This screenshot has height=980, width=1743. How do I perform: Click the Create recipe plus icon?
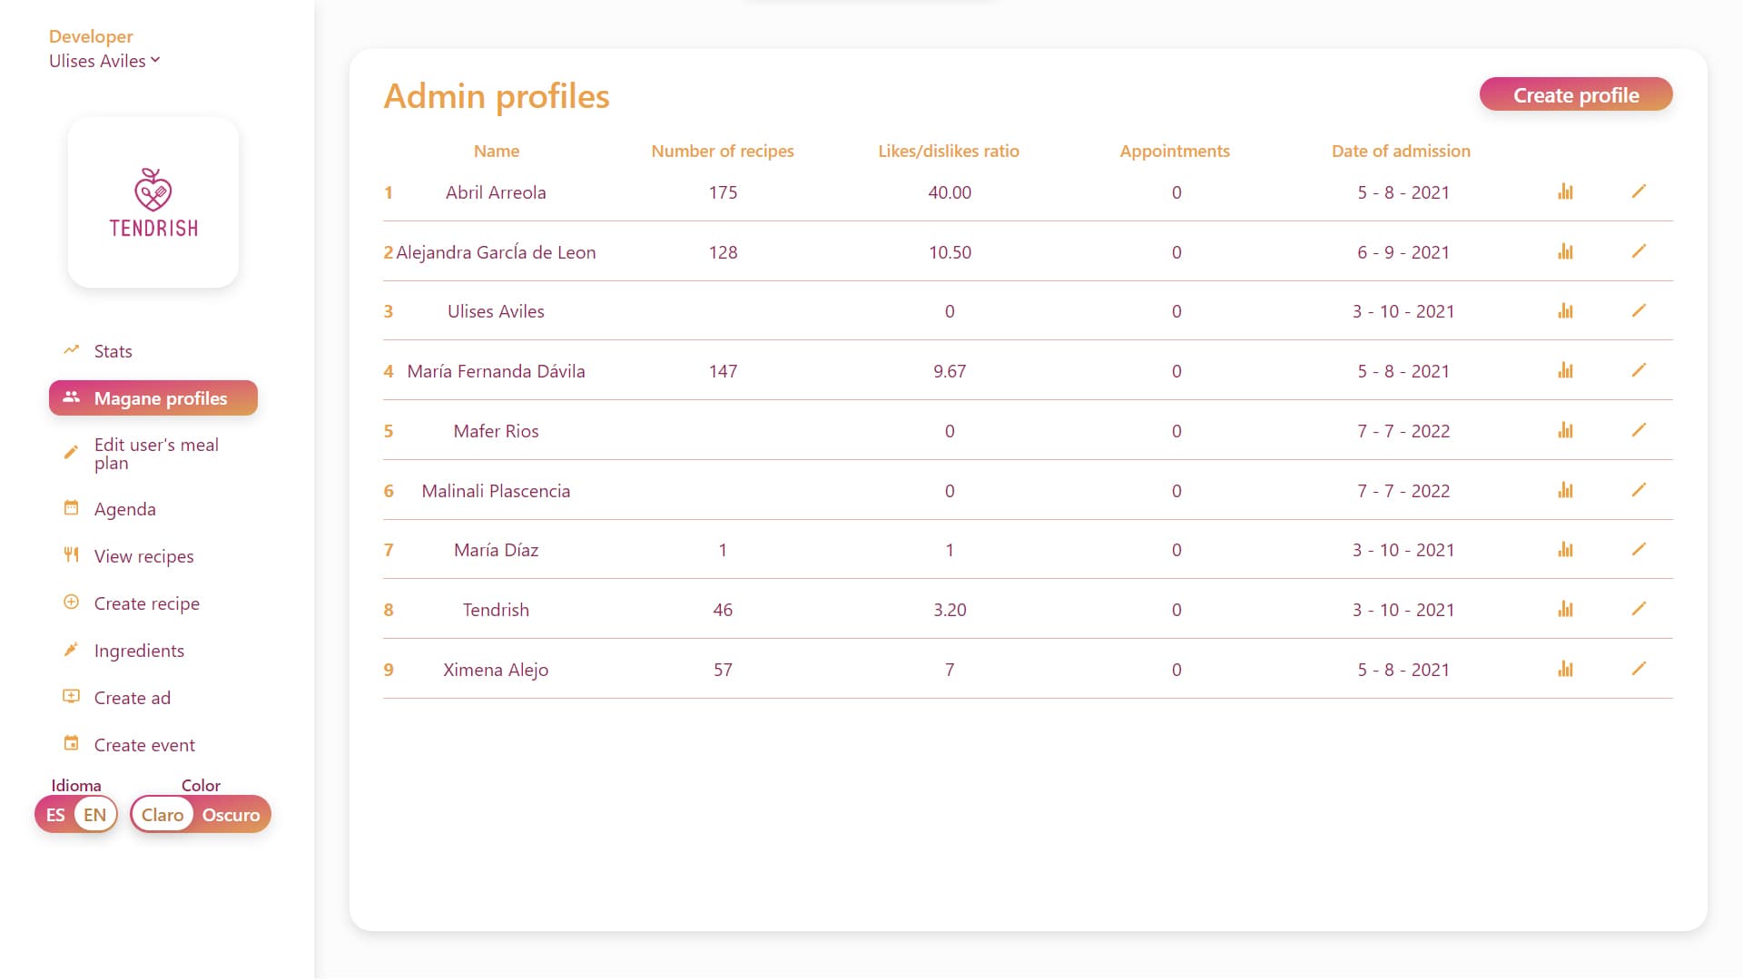coord(71,602)
